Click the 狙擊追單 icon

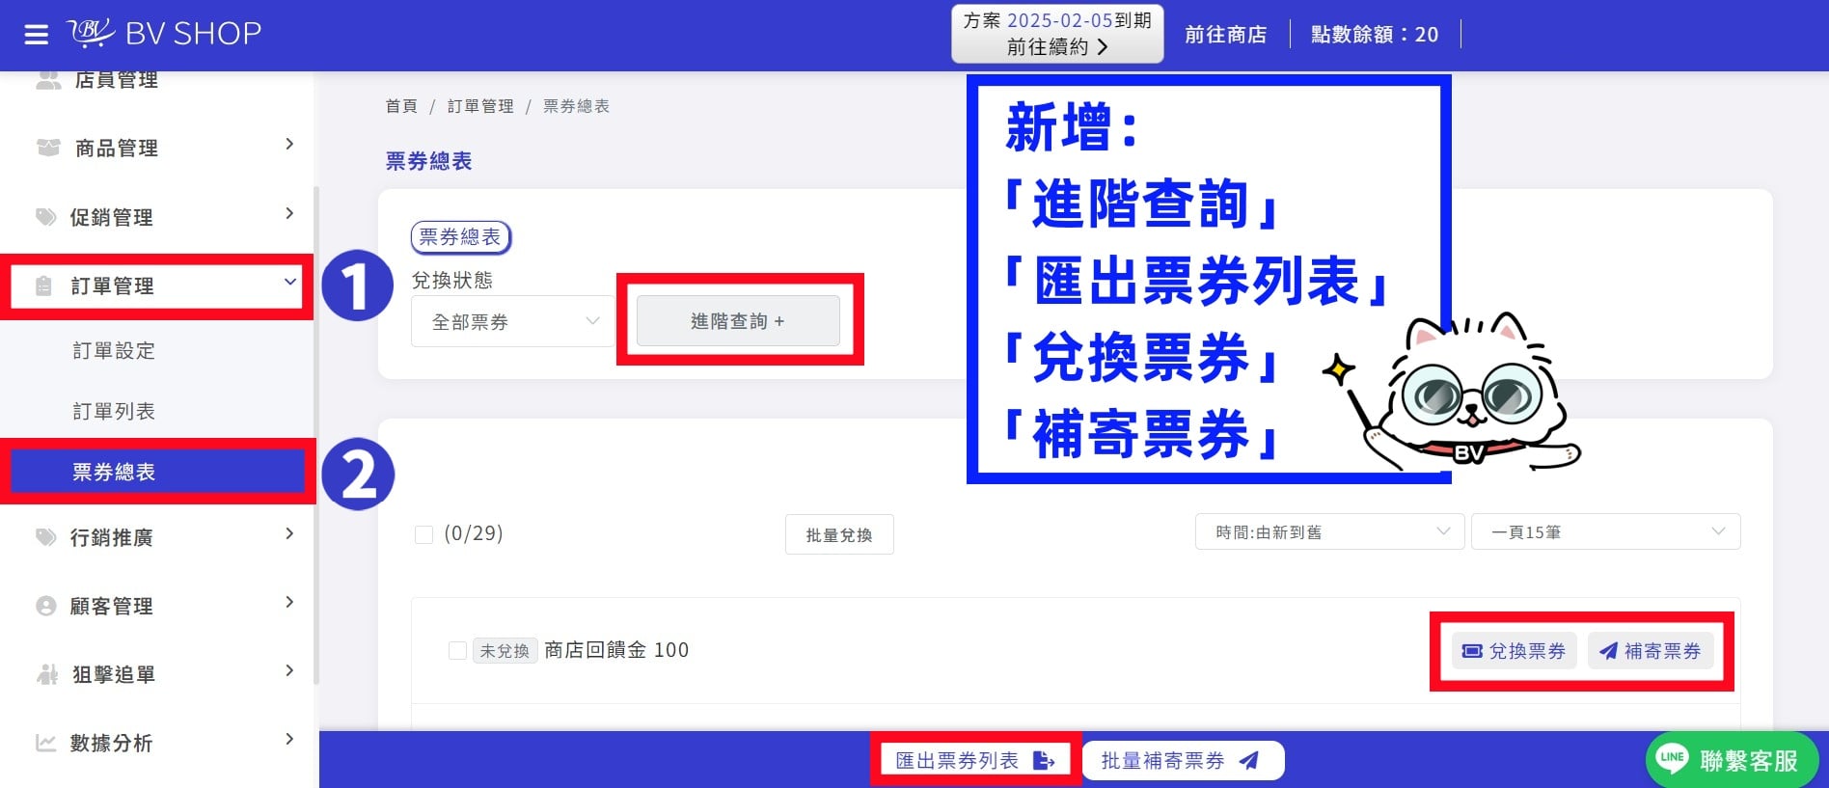pyautogui.click(x=47, y=674)
